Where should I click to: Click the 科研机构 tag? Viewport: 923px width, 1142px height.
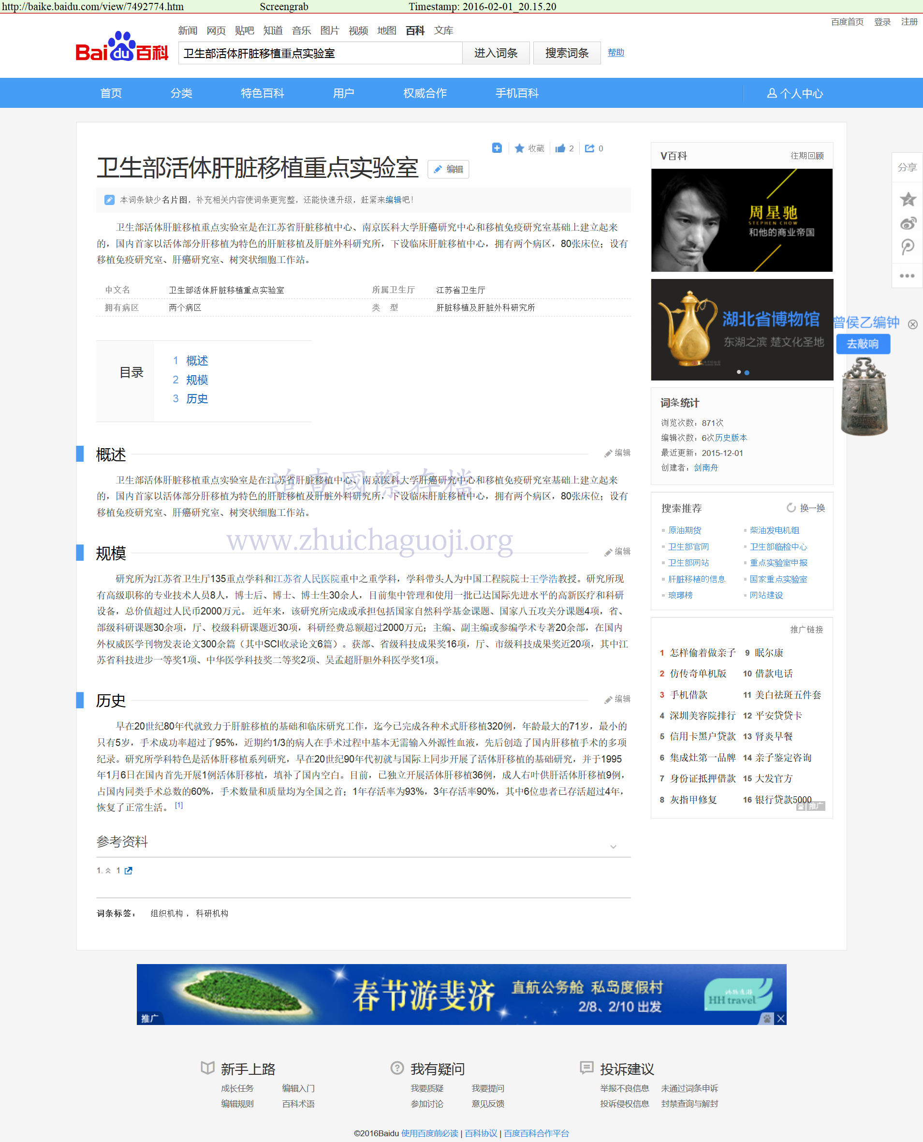point(212,913)
